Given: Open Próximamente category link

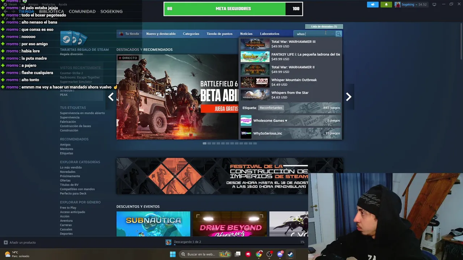Looking at the screenshot, I should tap(70, 176).
